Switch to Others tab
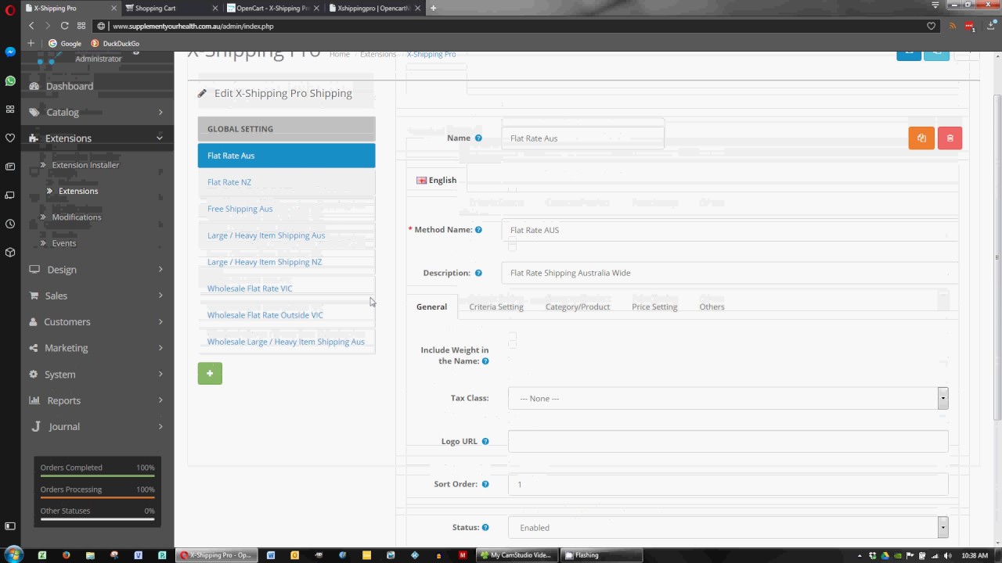 click(712, 307)
